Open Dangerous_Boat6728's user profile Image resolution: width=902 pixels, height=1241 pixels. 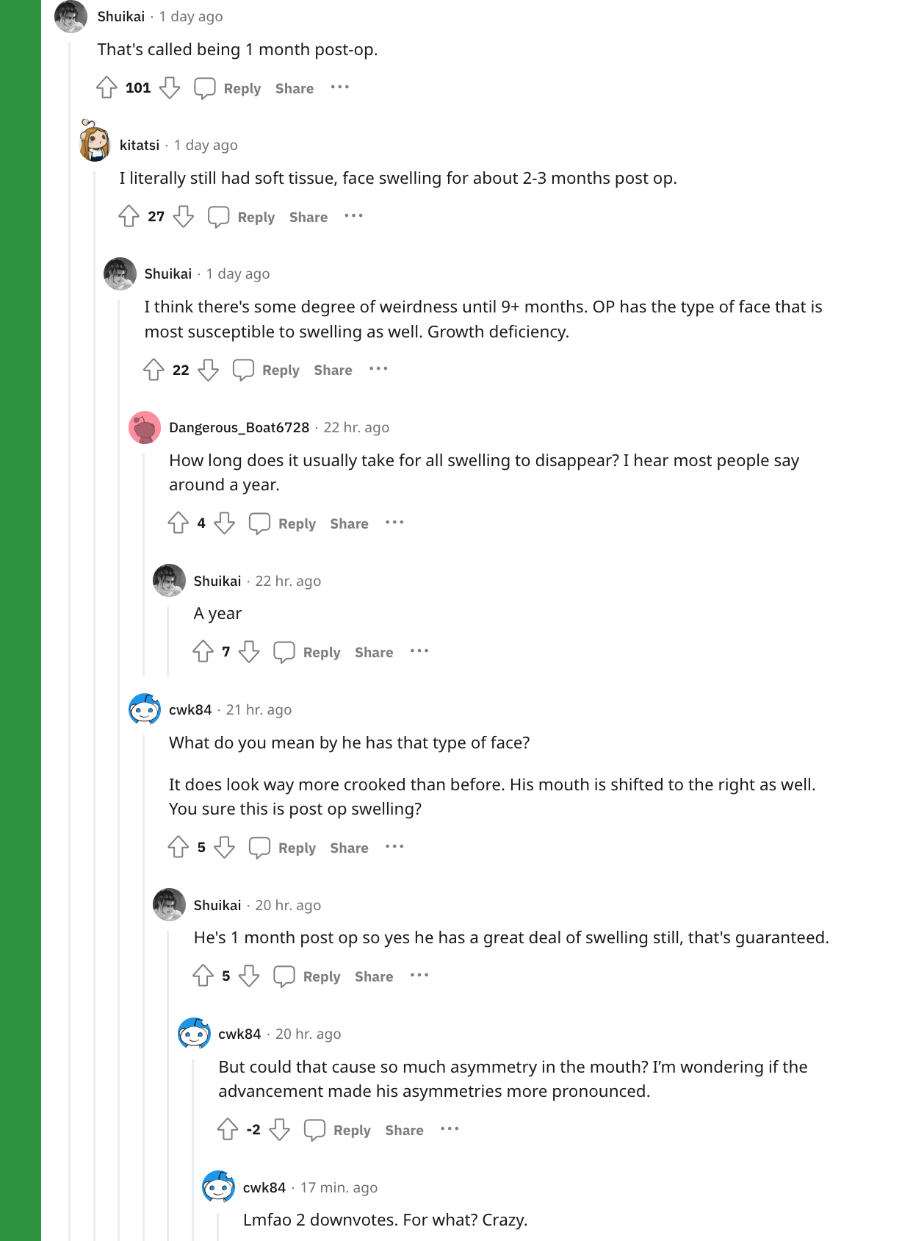coord(239,427)
